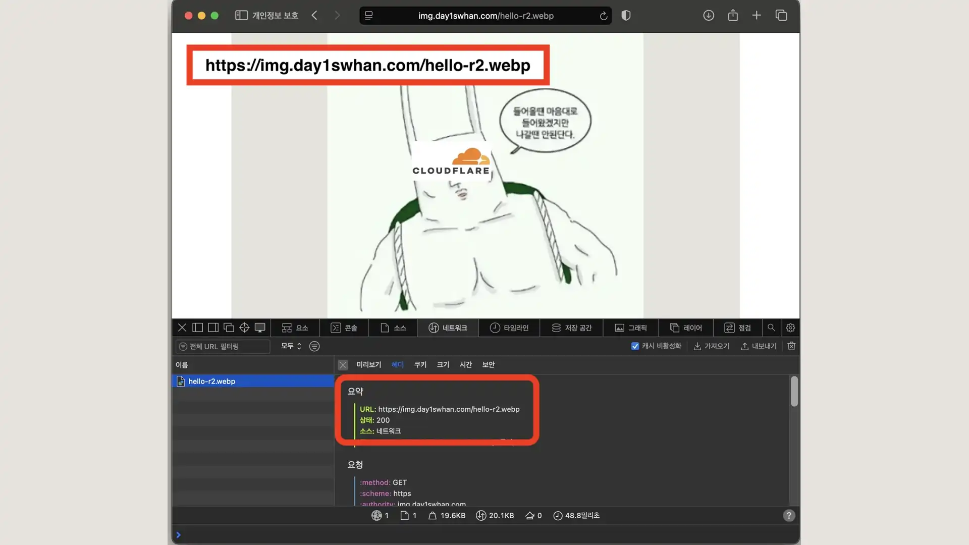Open the 저장 공간 tab

click(x=571, y=328)
